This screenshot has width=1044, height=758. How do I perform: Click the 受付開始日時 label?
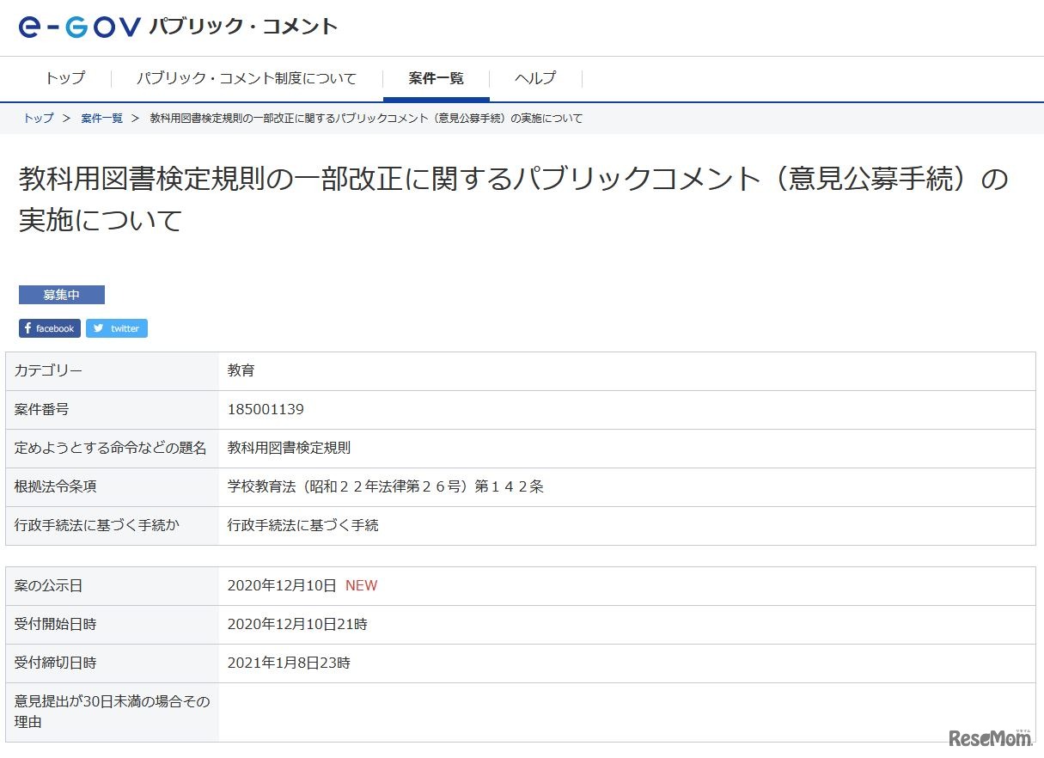coord(56,625)
